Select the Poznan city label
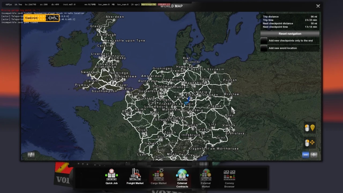 [x=230, y=80]
